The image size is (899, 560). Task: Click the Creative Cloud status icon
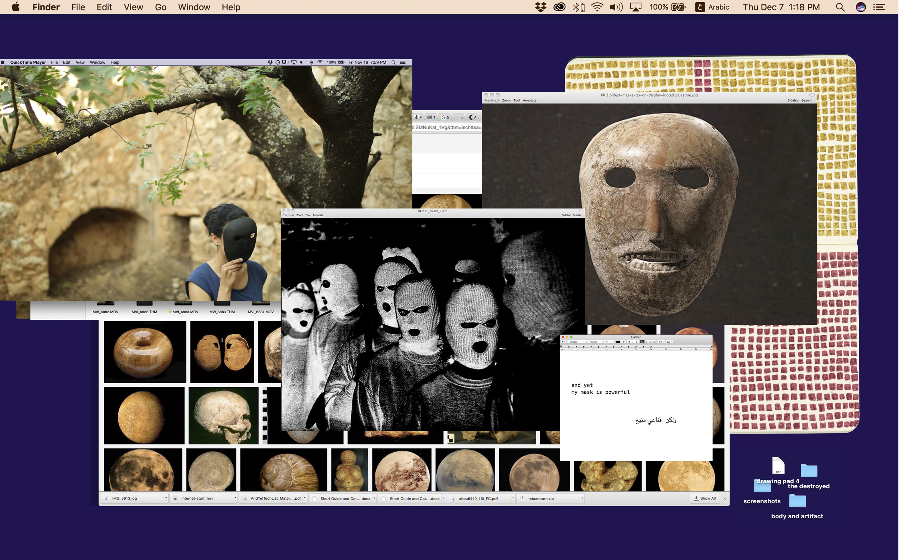[559, 7]
